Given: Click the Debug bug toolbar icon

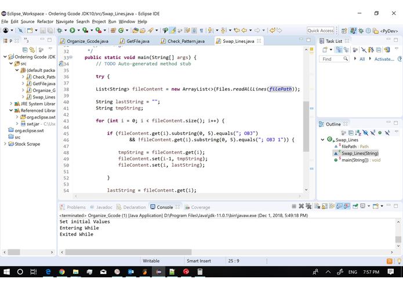Looking at the screenshot, I should 60,31.
